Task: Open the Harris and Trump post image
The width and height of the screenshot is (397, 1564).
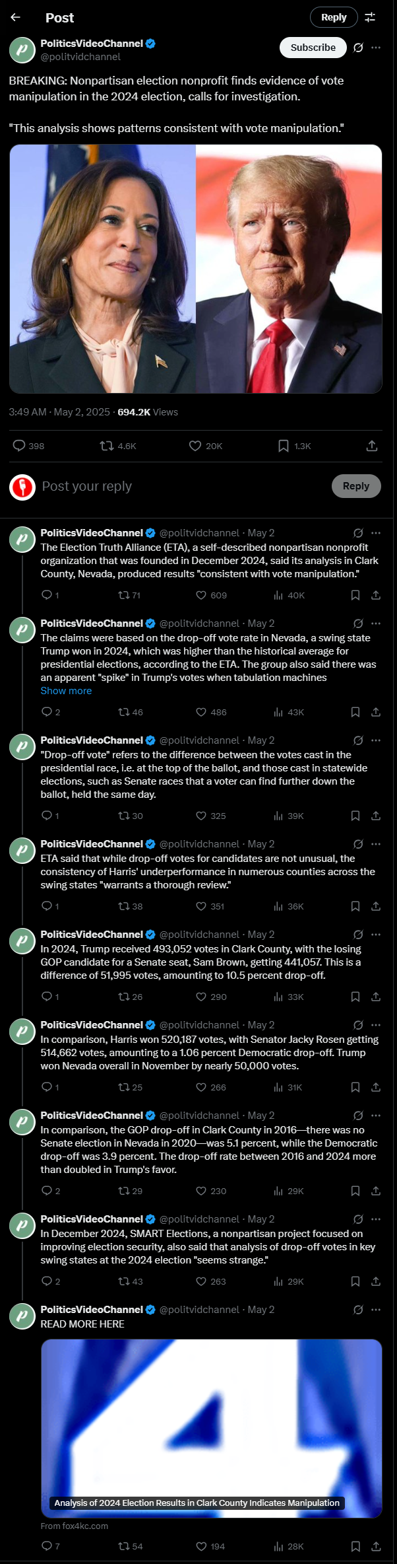Action: coord(196,269)
